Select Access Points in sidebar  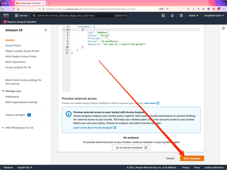click(x=13, y=45)
